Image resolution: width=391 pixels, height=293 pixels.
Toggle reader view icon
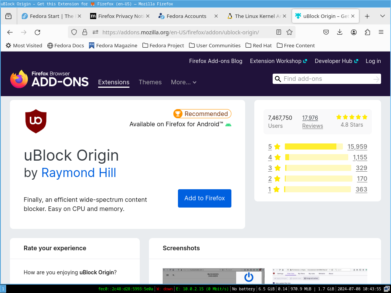279,32
